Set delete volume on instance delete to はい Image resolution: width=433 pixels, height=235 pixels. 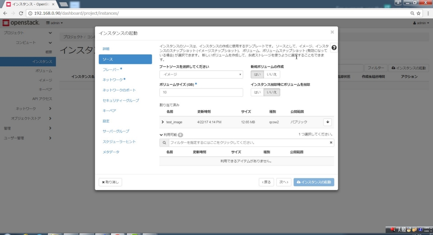click(257, 92)
